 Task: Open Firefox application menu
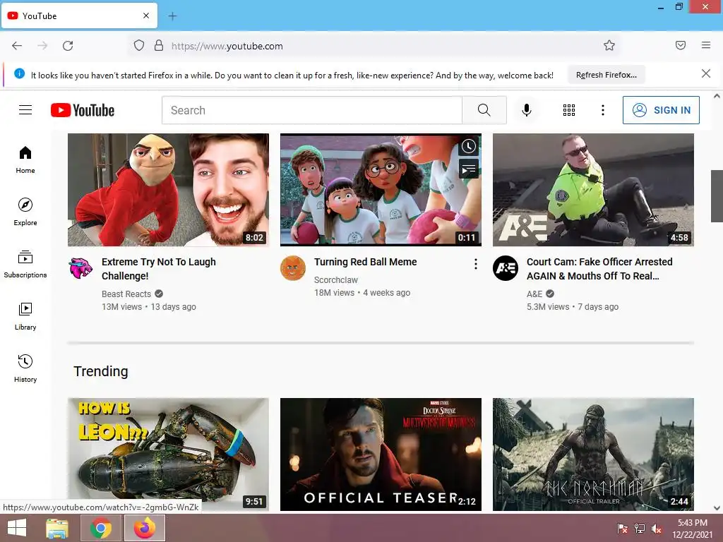point(706,45)
